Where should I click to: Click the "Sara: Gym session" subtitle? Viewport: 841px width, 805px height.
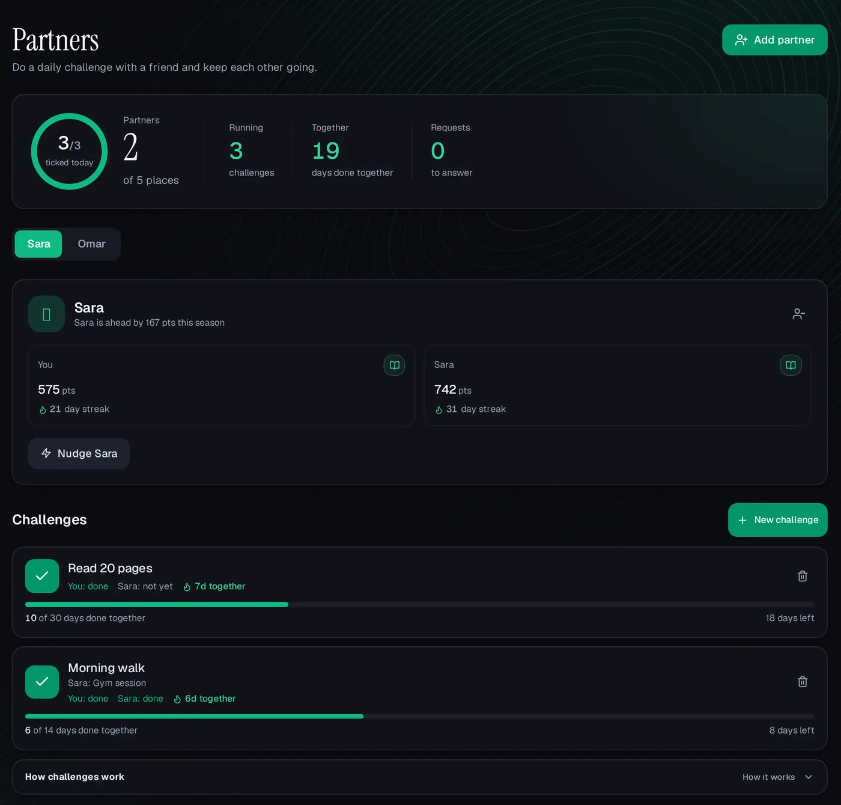pyautogui.click(x=107, y=683)
